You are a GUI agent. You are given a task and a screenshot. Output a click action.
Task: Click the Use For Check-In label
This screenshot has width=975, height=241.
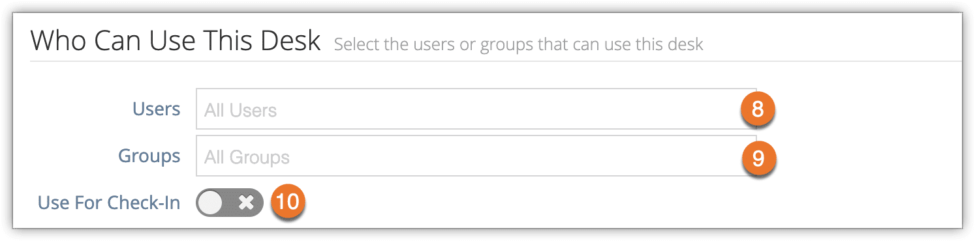(x=109, y=203)
